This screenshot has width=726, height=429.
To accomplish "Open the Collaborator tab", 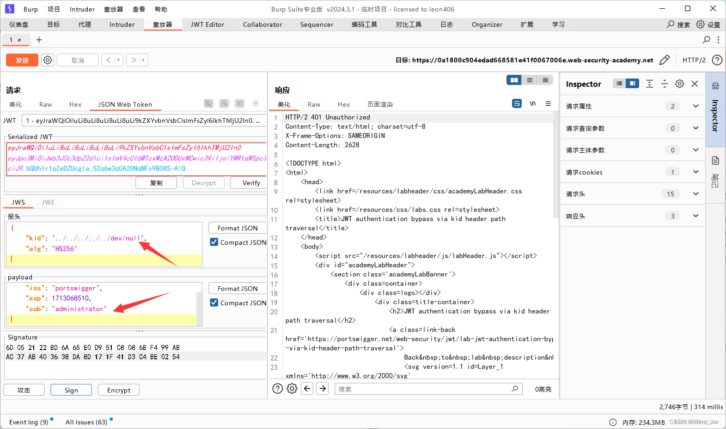I will [x=262, y=24].
